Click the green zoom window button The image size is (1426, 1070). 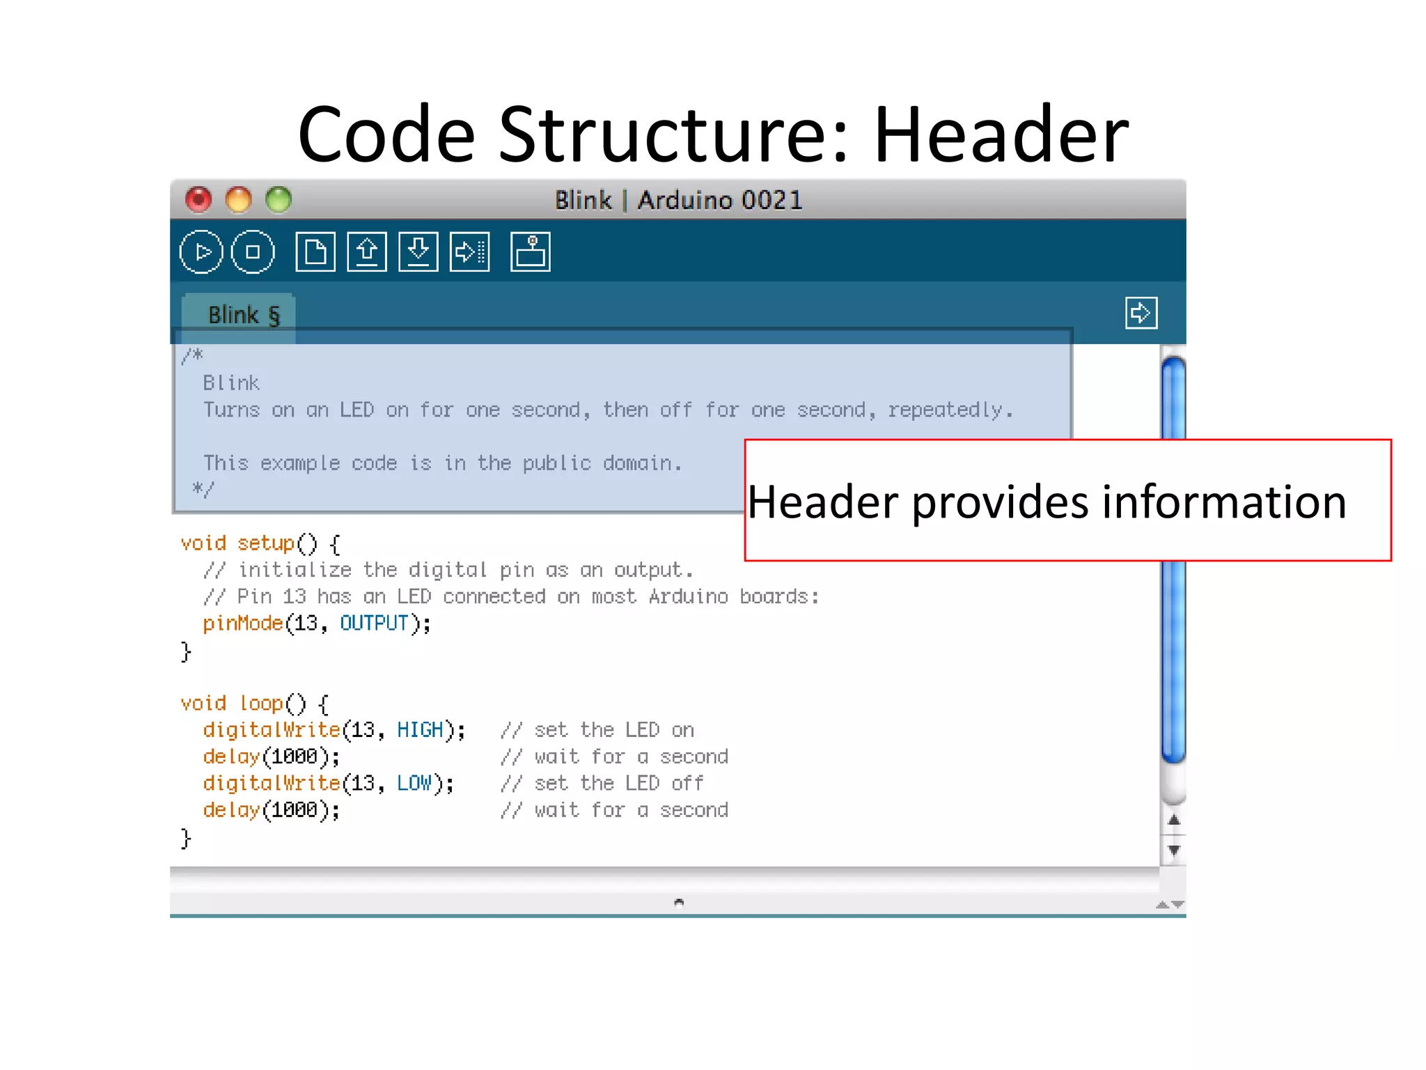(x=279, y=200)
